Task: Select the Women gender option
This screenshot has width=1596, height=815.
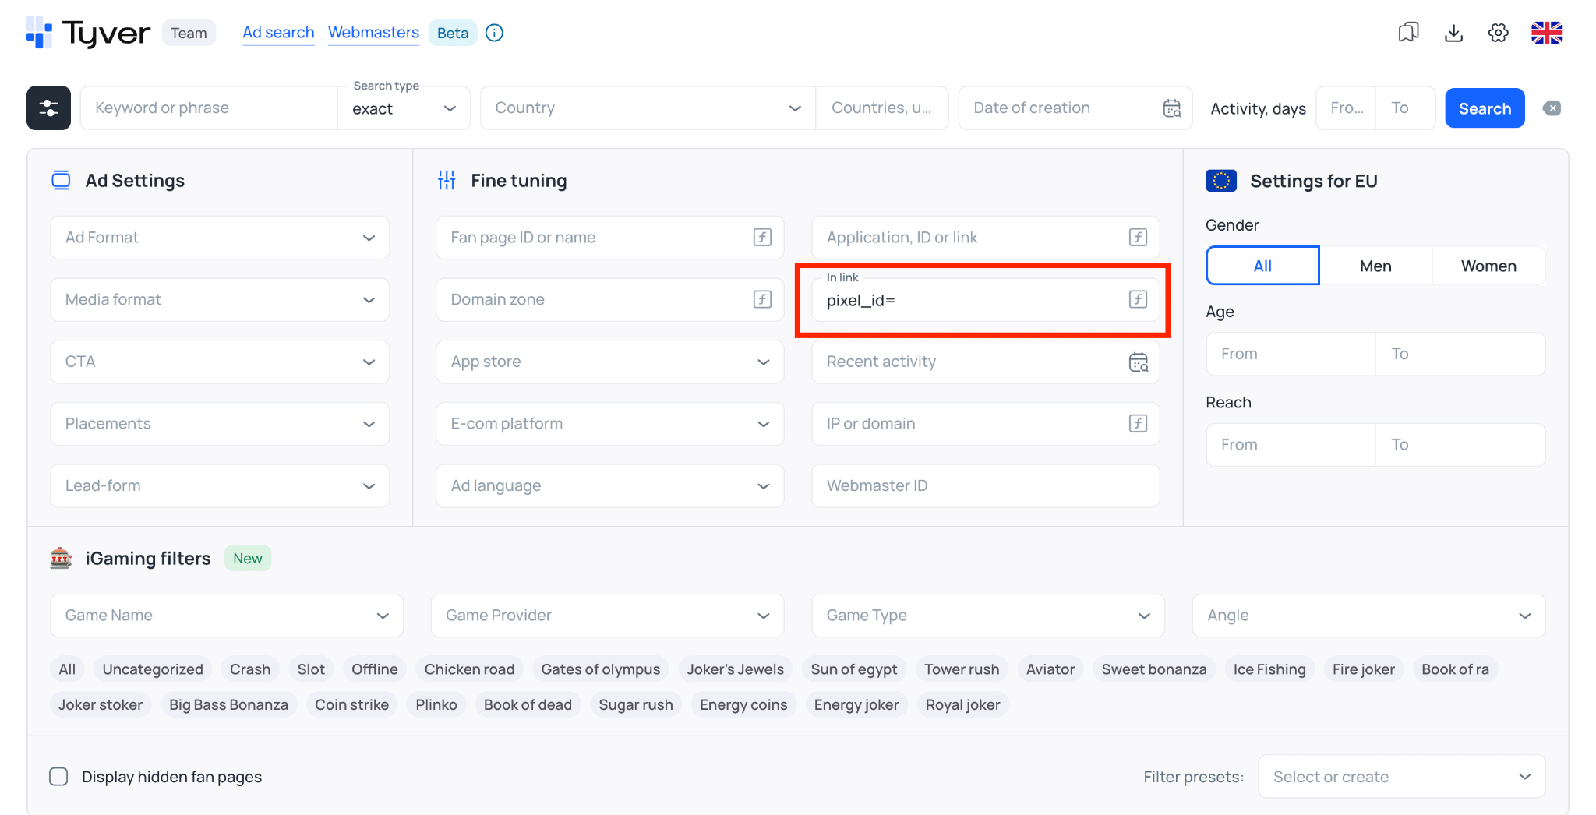Action: (x=1488, y=266)
